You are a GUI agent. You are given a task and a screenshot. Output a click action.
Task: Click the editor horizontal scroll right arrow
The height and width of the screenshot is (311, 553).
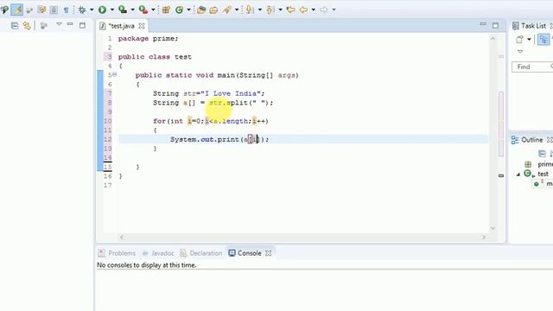484,238
